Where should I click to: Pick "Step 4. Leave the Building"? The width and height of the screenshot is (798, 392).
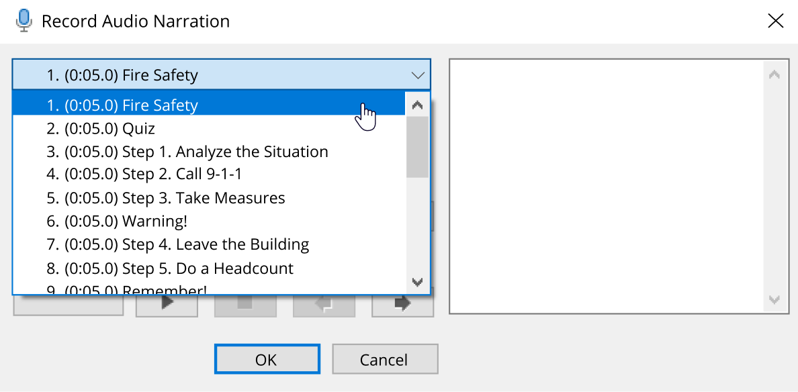(x=202, y=244)
